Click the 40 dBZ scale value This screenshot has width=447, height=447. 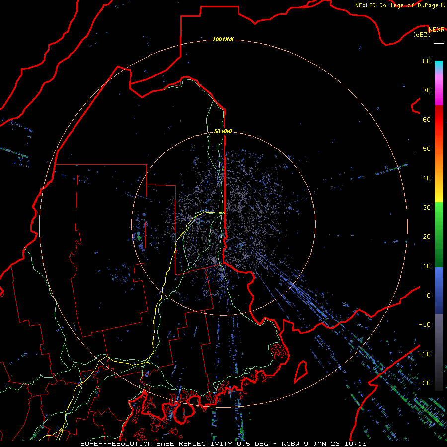427,178
